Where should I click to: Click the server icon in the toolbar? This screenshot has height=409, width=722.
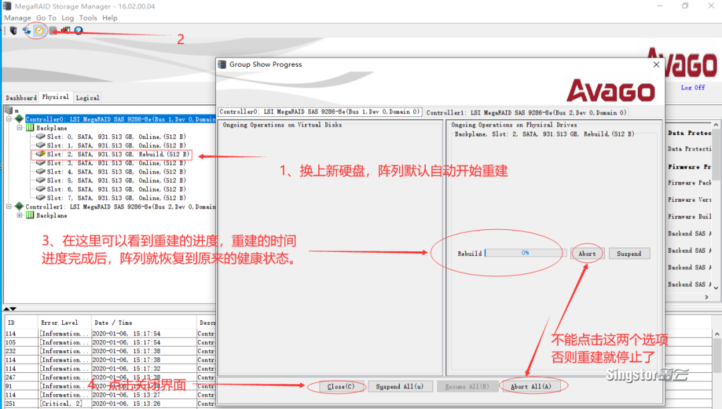point(13,31)
